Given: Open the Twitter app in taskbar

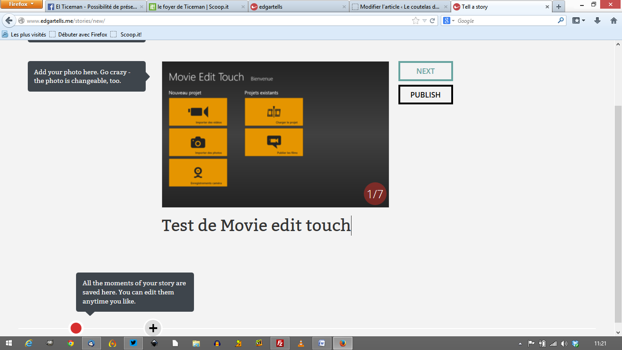Looking at the screenshot, I should pos(133,343).
